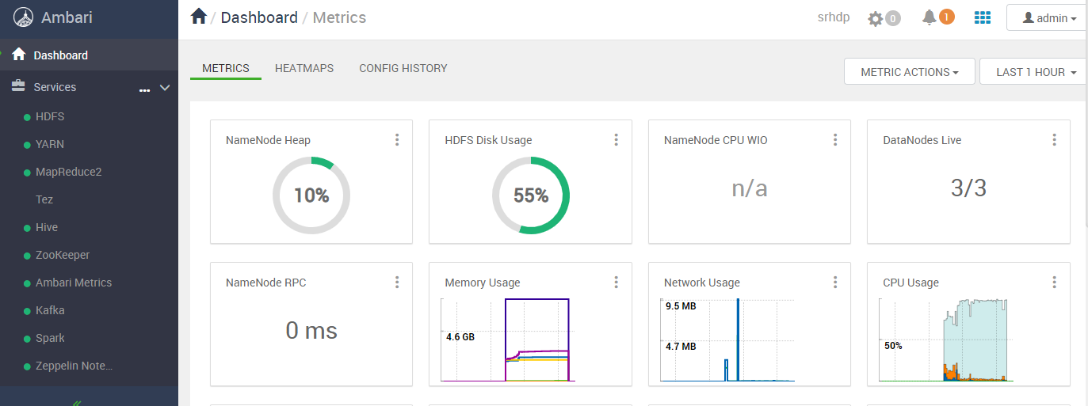The image size is (1088, 406).
Task: Click the operations count badge 0
Action: coord(893,18)
